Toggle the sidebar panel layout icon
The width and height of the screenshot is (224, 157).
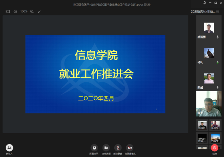point(8,12)
